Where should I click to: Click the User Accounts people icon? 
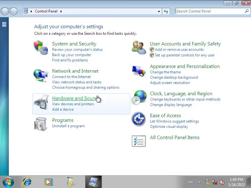[x=139, y=48]
